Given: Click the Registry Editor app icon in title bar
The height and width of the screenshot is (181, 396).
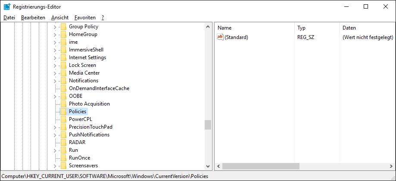Looking at the screenshot, I should coord(7,7).
